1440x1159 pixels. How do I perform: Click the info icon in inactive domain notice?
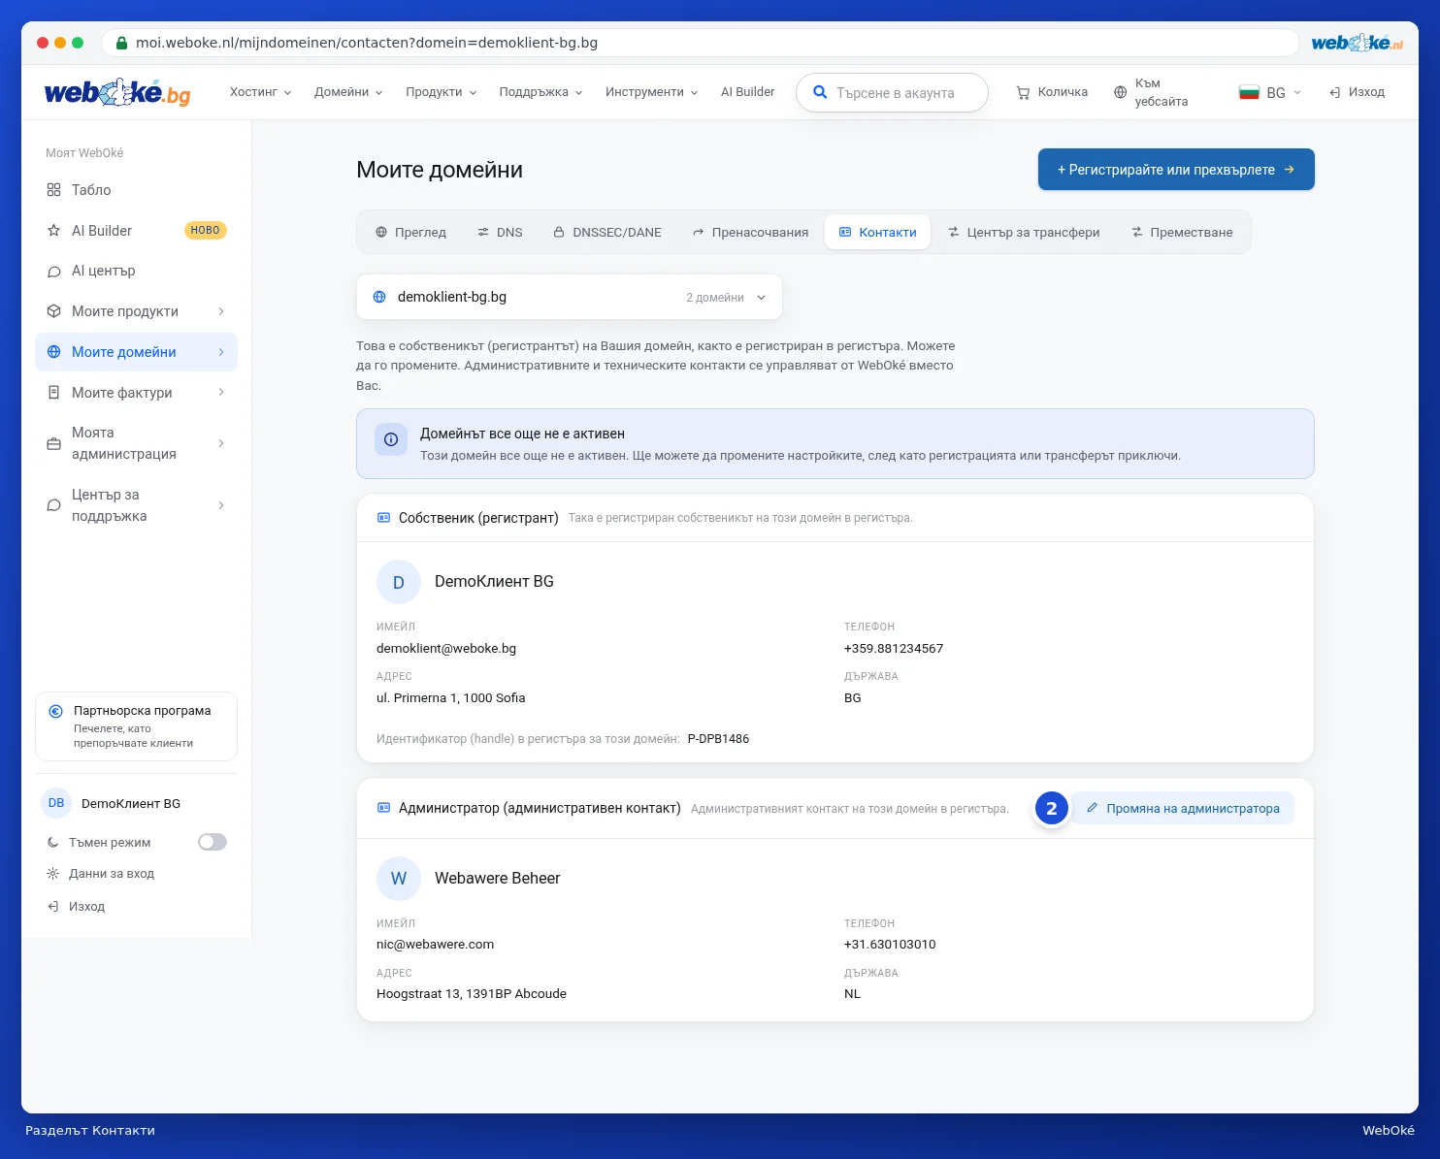coord(391,439)
